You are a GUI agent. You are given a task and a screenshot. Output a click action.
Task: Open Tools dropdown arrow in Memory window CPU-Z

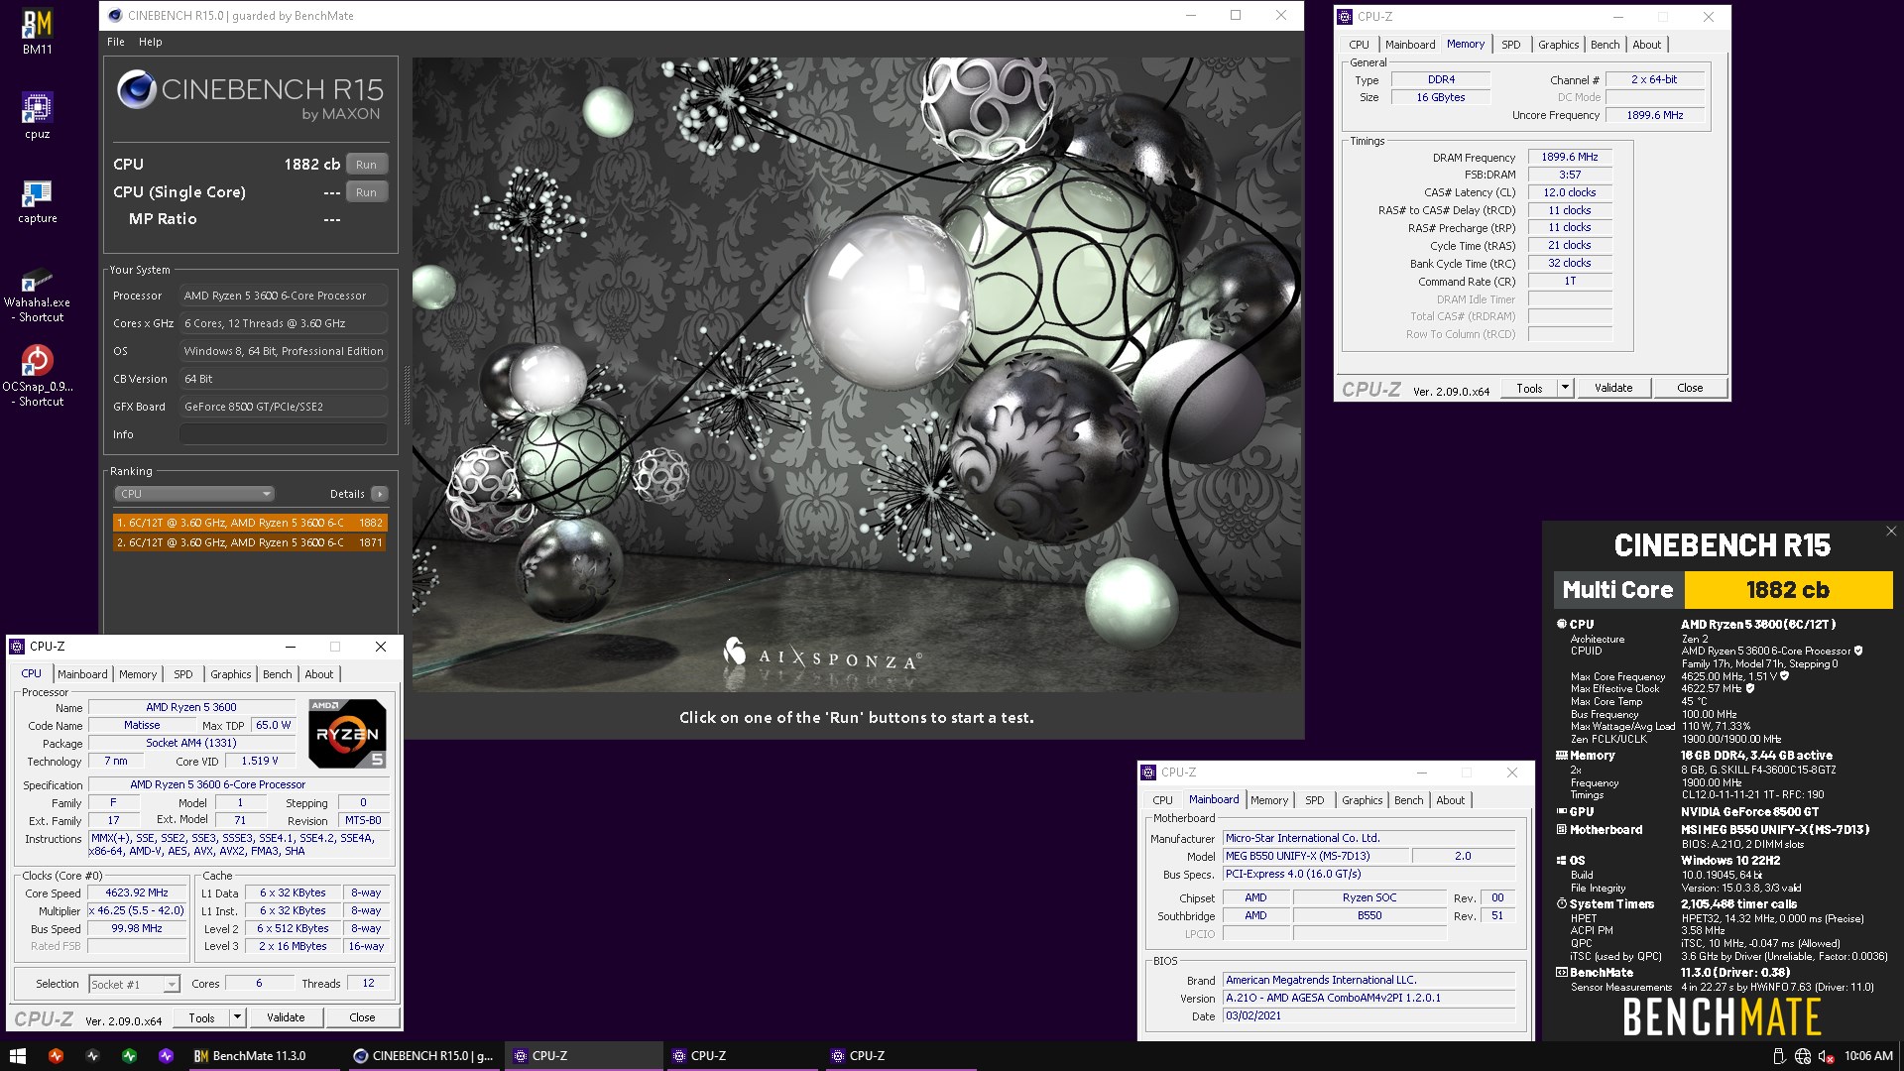click(x=1565, y=388)
